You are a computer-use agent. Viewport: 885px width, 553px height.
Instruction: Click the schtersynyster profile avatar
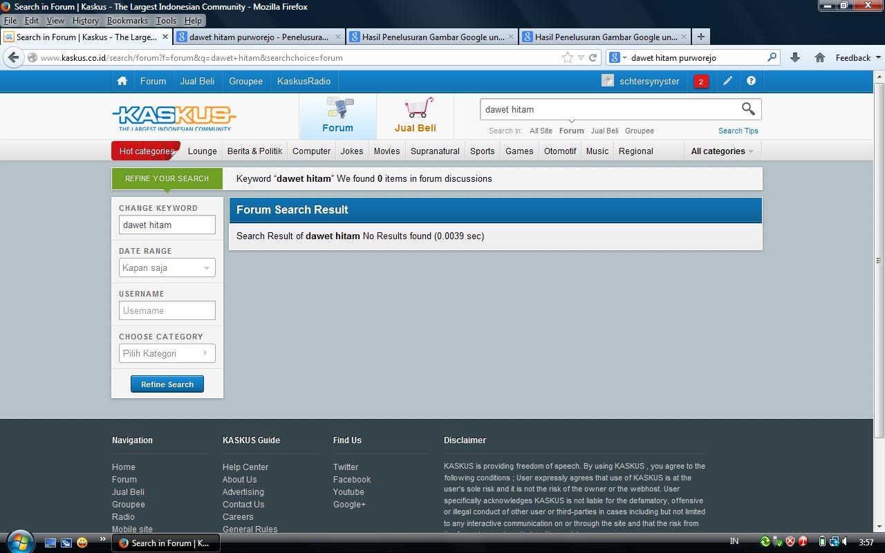pos(608,81)
